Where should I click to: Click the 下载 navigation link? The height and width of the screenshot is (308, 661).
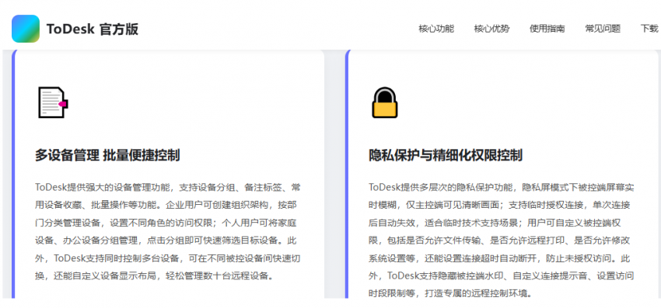click(649, 29)
